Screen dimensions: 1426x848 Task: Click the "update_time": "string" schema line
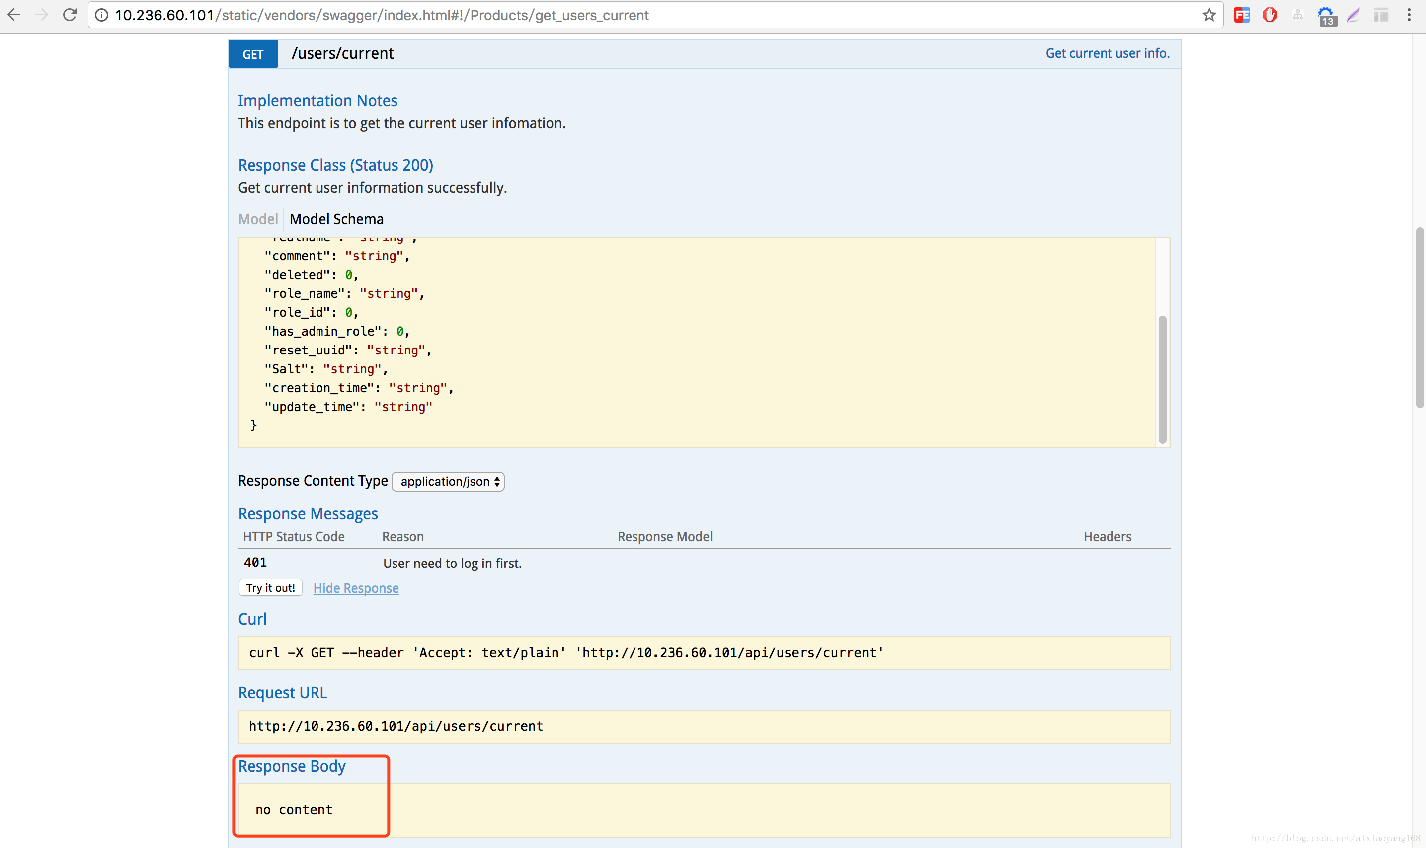(348, 407)
